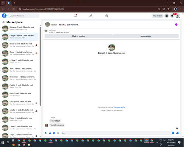Open the Giss conversation
This screenshot has height=147, width=184.
click(x=20, y=94)
